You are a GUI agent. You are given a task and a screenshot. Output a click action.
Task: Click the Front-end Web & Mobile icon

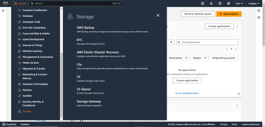point(20,34)
